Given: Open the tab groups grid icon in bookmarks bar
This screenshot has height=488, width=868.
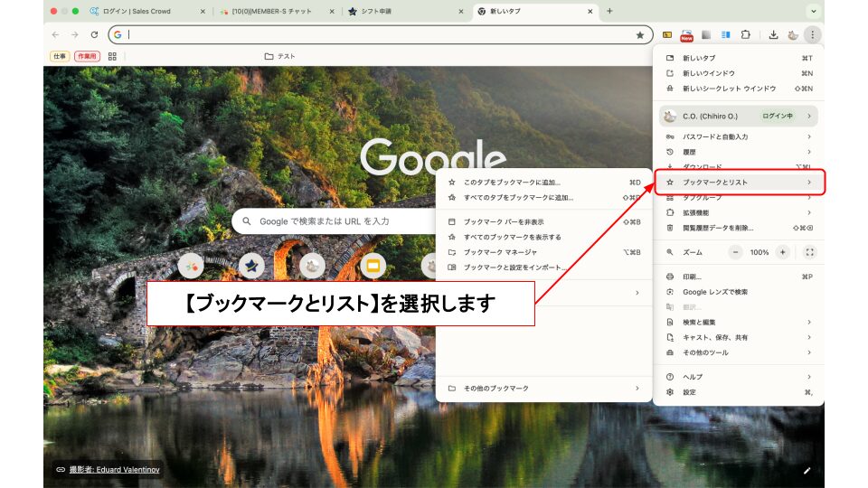Looking at the screenshot, I should (112, 56).
